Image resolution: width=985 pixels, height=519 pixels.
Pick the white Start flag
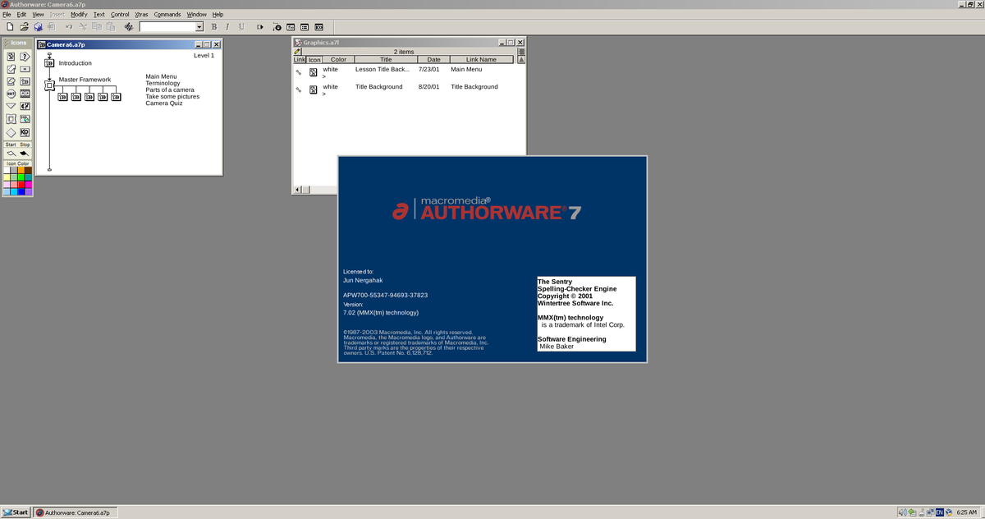coord(11,154)
